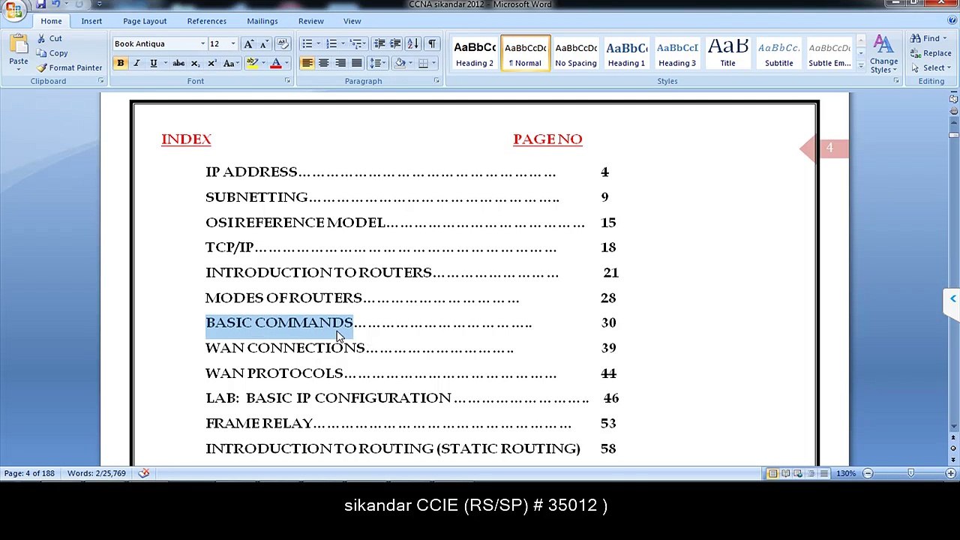Open the font name dropdown
Viewport: 960px width, 540px height.
click(x=202, y=43)
